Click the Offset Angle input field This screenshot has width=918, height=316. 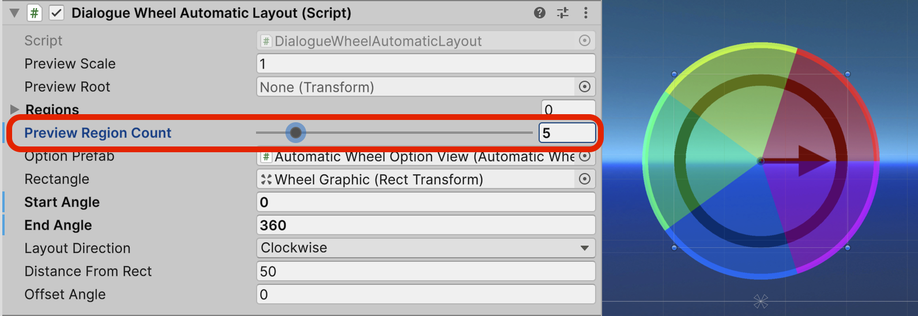(x=426, y=294)
